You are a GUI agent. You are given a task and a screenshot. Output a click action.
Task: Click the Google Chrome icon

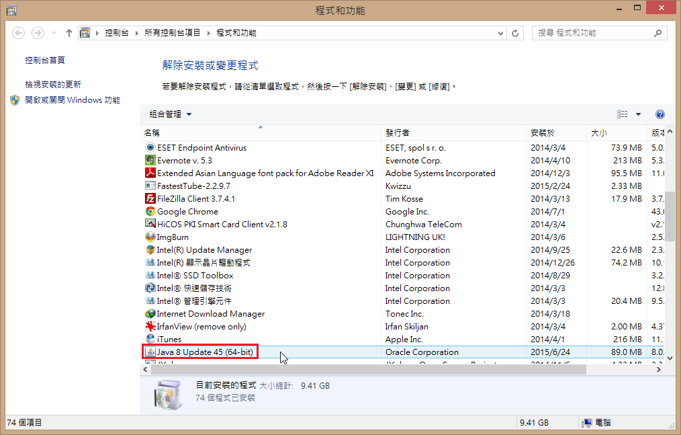click(x=150, y=211)
